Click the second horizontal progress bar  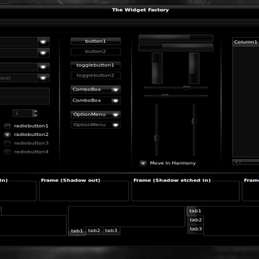pyautogui.click(x=176, y=47)
